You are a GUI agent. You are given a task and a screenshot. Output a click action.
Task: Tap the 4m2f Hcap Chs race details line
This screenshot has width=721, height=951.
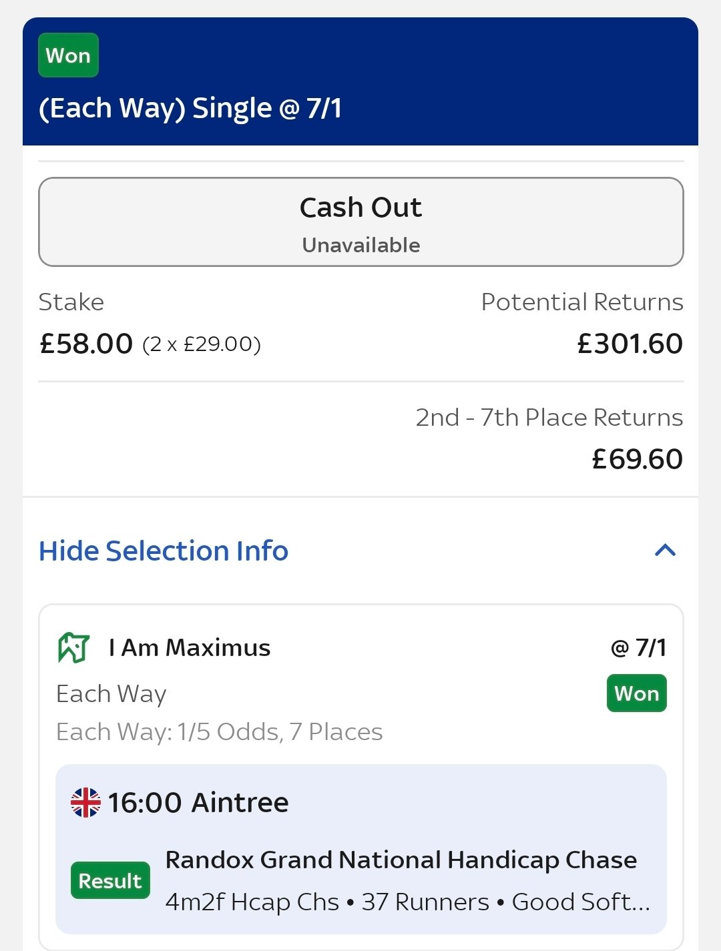click(407, 902)
